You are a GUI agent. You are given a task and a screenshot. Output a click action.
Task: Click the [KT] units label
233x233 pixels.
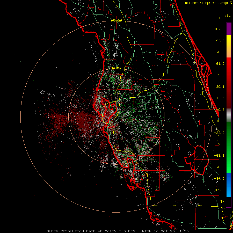tap(221, 18)
